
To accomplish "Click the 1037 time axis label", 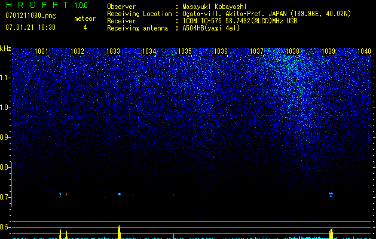I will pos(256,51).
